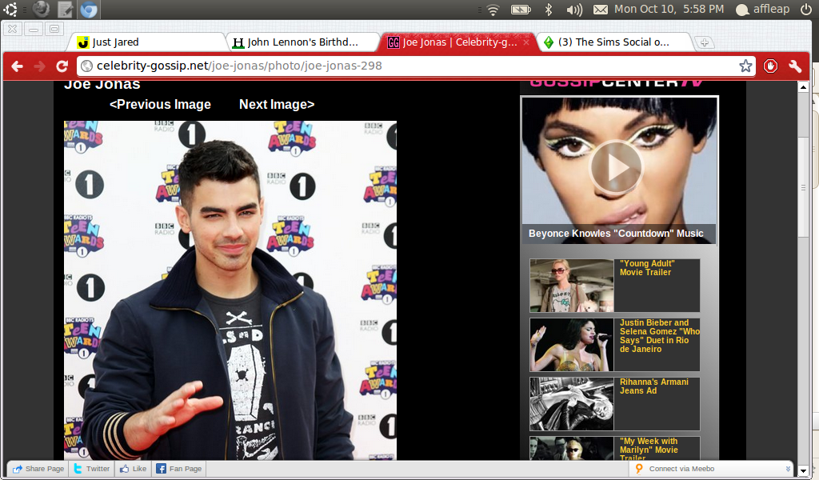
Task: Open the clock showing Mon Oct 10
Action: (669, 9)
